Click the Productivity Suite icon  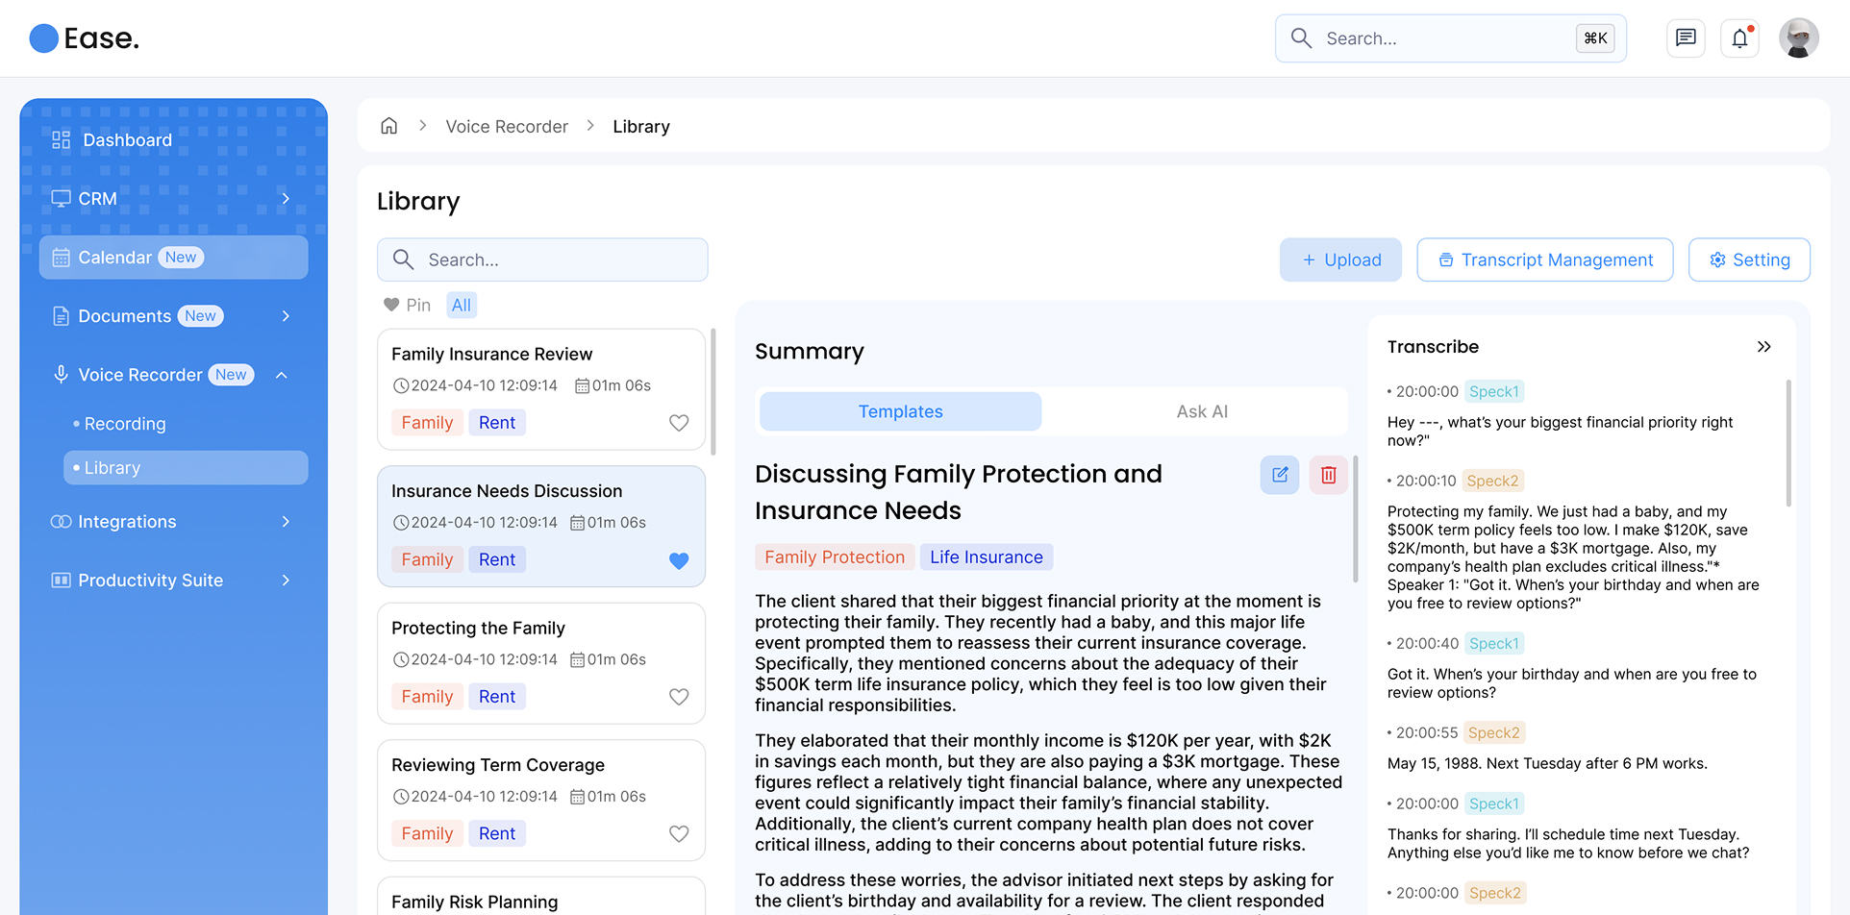tap(61, 581)
